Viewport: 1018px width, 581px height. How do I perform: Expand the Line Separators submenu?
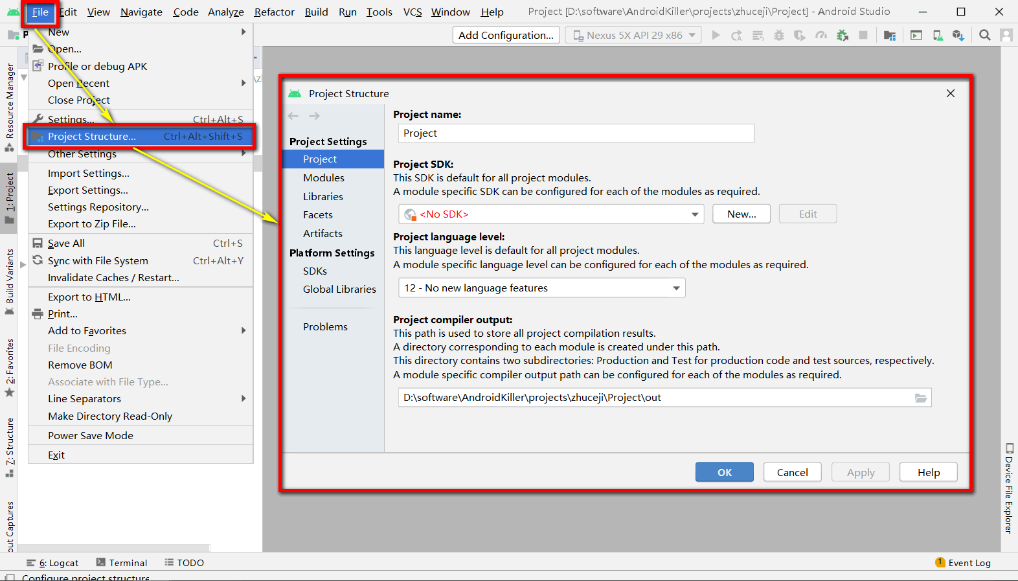(x=140, y=399)
